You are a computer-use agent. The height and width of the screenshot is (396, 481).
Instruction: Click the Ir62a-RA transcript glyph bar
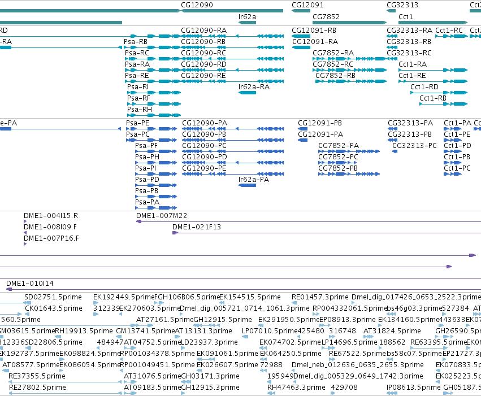[247, 93]
